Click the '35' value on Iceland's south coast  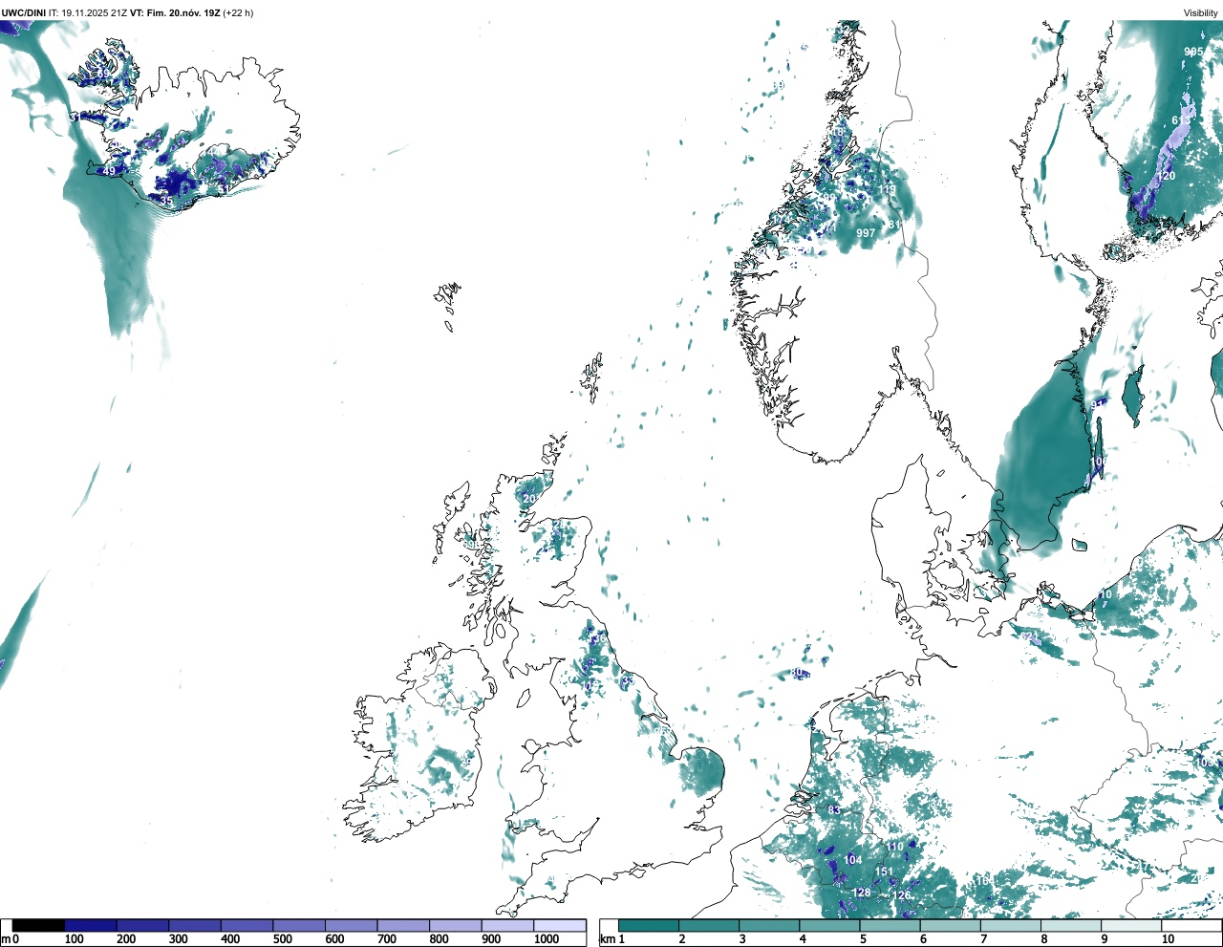[x=167, y=202]
